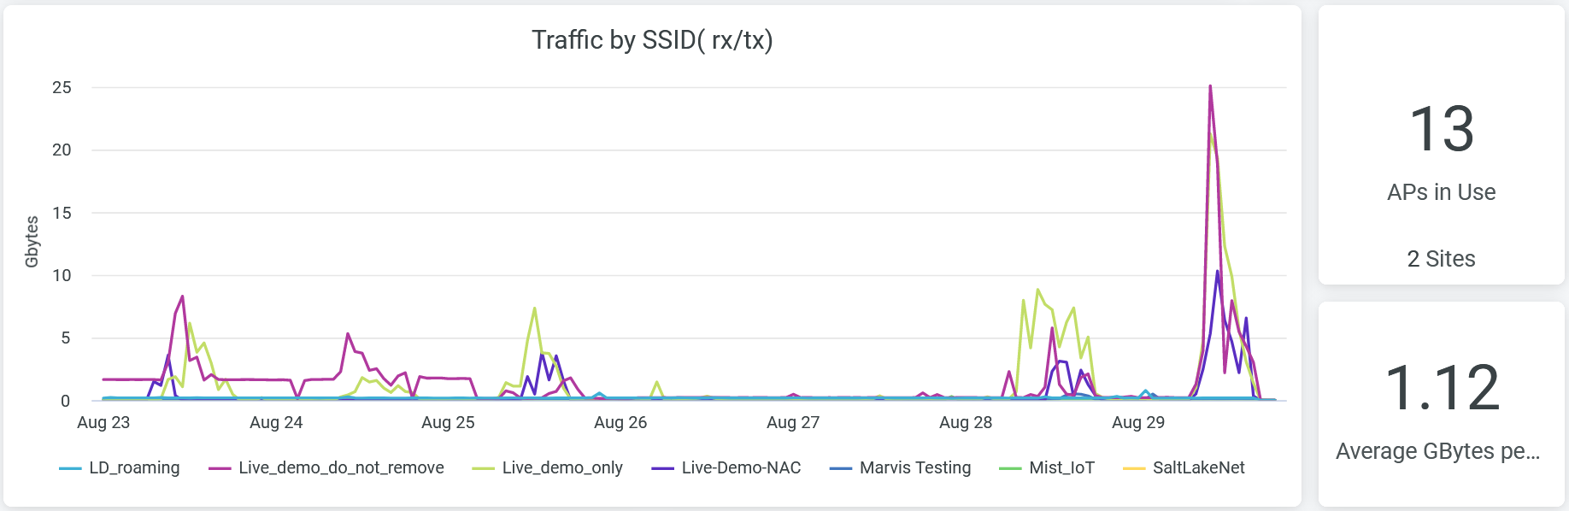The image size is (1569, 511).
Task: Hide the Live_demo_only series label
Action: [x=561, y=467]
